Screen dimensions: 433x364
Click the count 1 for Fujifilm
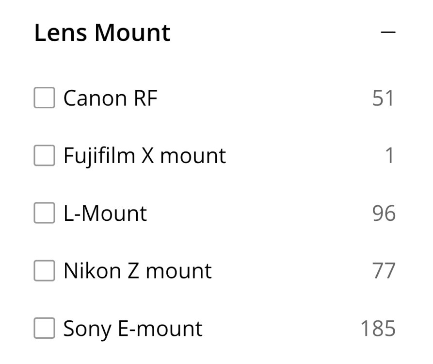coord(389,156)
